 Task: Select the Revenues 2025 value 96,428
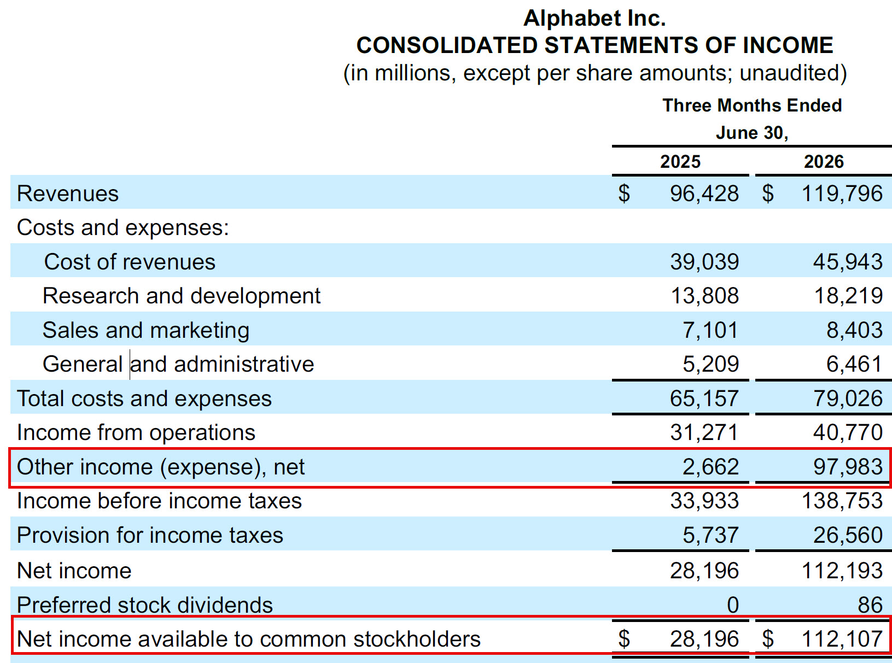pyautogui.click(x=704, y=193)
